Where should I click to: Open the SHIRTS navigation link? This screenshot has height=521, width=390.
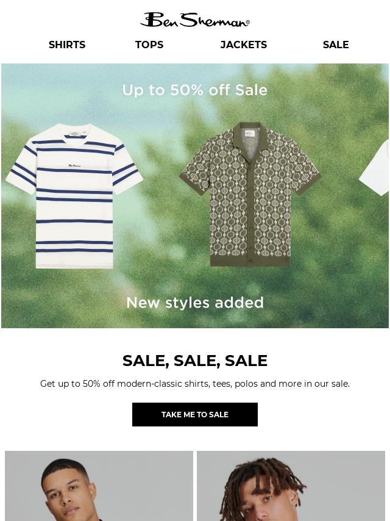pos(67,45)
